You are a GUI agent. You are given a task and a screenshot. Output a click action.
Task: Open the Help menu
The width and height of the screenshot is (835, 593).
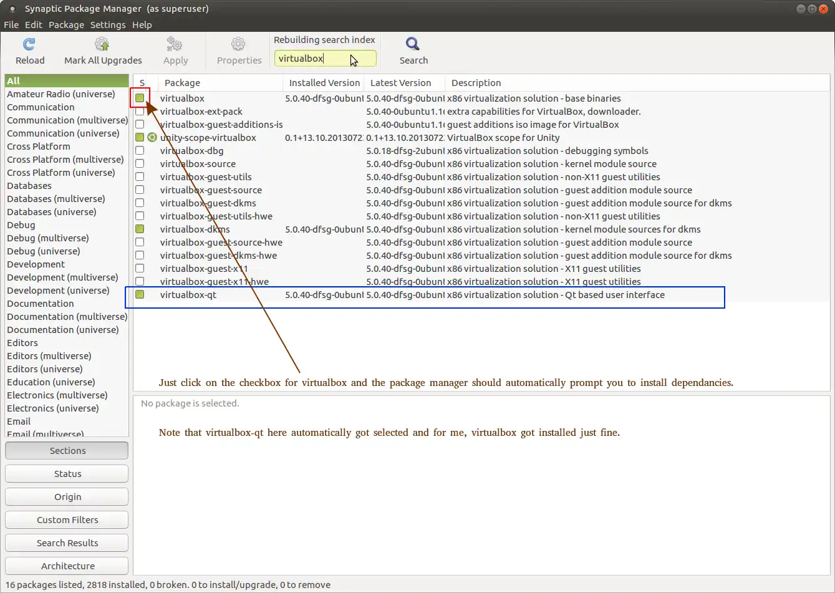click(142, 25)
